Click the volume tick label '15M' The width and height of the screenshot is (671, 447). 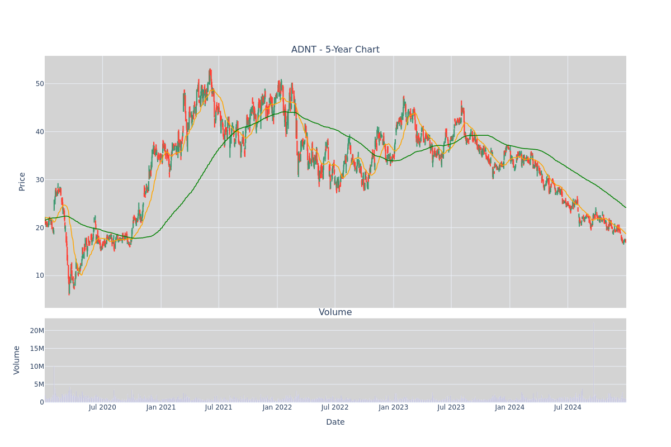(x=37, y=349)
